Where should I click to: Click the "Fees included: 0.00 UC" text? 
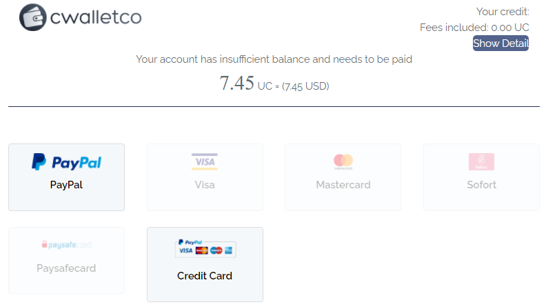pos(474,28)
